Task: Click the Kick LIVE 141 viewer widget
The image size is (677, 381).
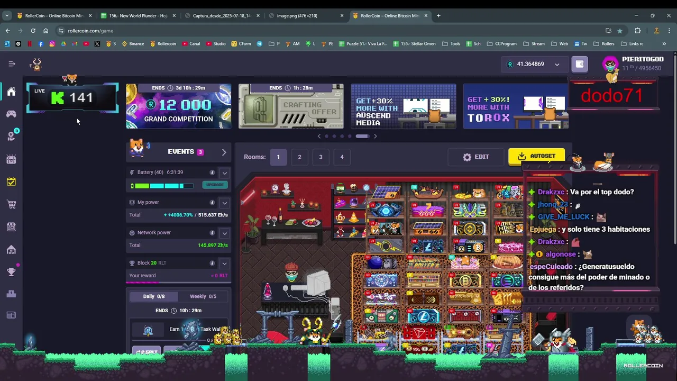Action: point(72,98)
